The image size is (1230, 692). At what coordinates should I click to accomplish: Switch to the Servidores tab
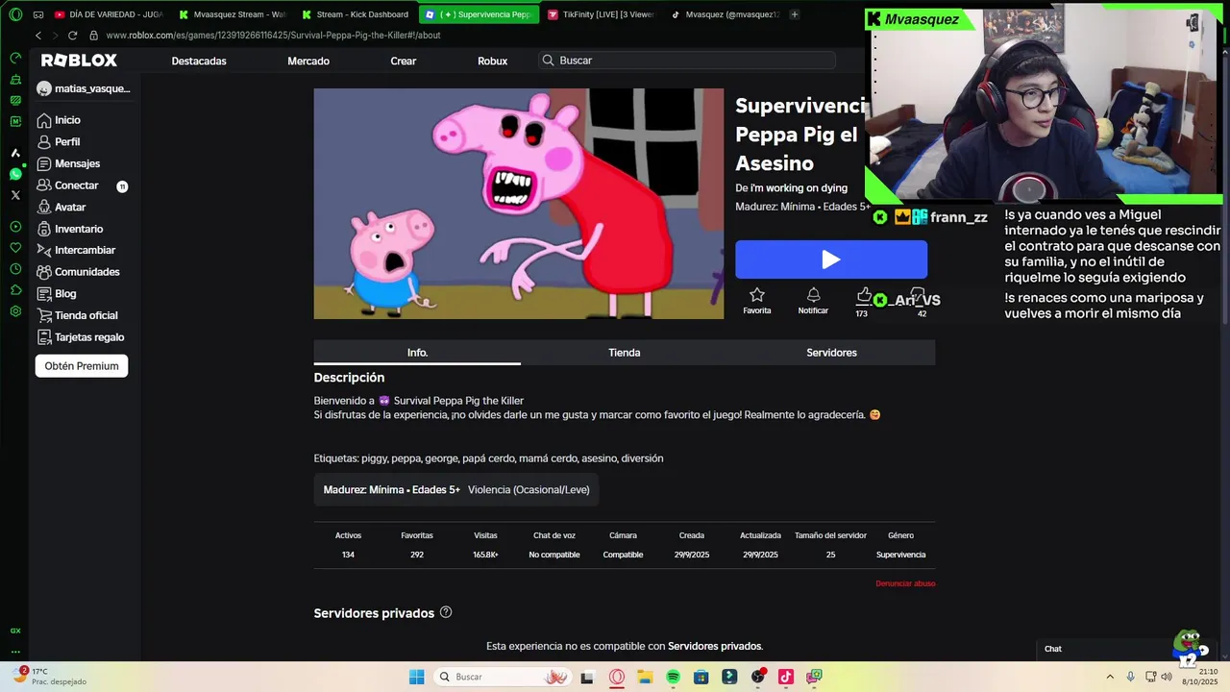tap(831, 353)
